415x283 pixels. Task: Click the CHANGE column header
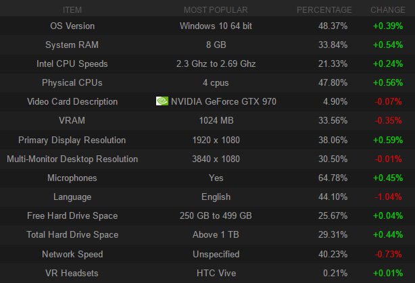pyautogui.click(x=388, y=9)
